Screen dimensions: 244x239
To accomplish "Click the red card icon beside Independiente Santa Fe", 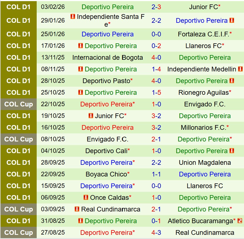I will pos(73,17).
